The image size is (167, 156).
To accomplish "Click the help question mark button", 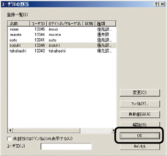I will coord(156,4).
